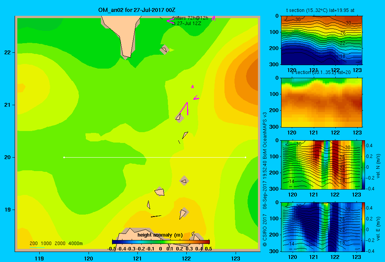Click the west endpoint of the white section line
This screenshot has height=262, width=385.
click(x=64, y=157)
